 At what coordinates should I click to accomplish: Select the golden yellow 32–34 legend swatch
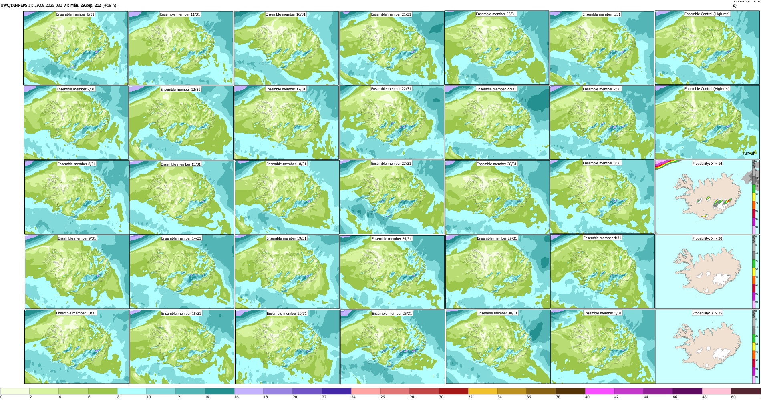(483, 391)
